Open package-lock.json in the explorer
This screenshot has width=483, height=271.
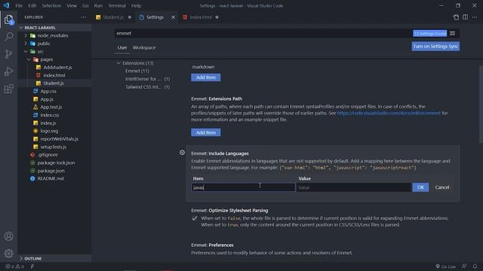click(x=56, y=163)
